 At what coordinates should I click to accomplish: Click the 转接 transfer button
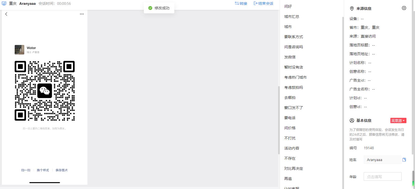pyautogui.click(x=241, y=3)
